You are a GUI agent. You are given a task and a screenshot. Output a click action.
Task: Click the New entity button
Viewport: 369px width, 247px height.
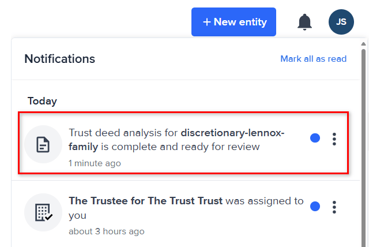point(234,22)
